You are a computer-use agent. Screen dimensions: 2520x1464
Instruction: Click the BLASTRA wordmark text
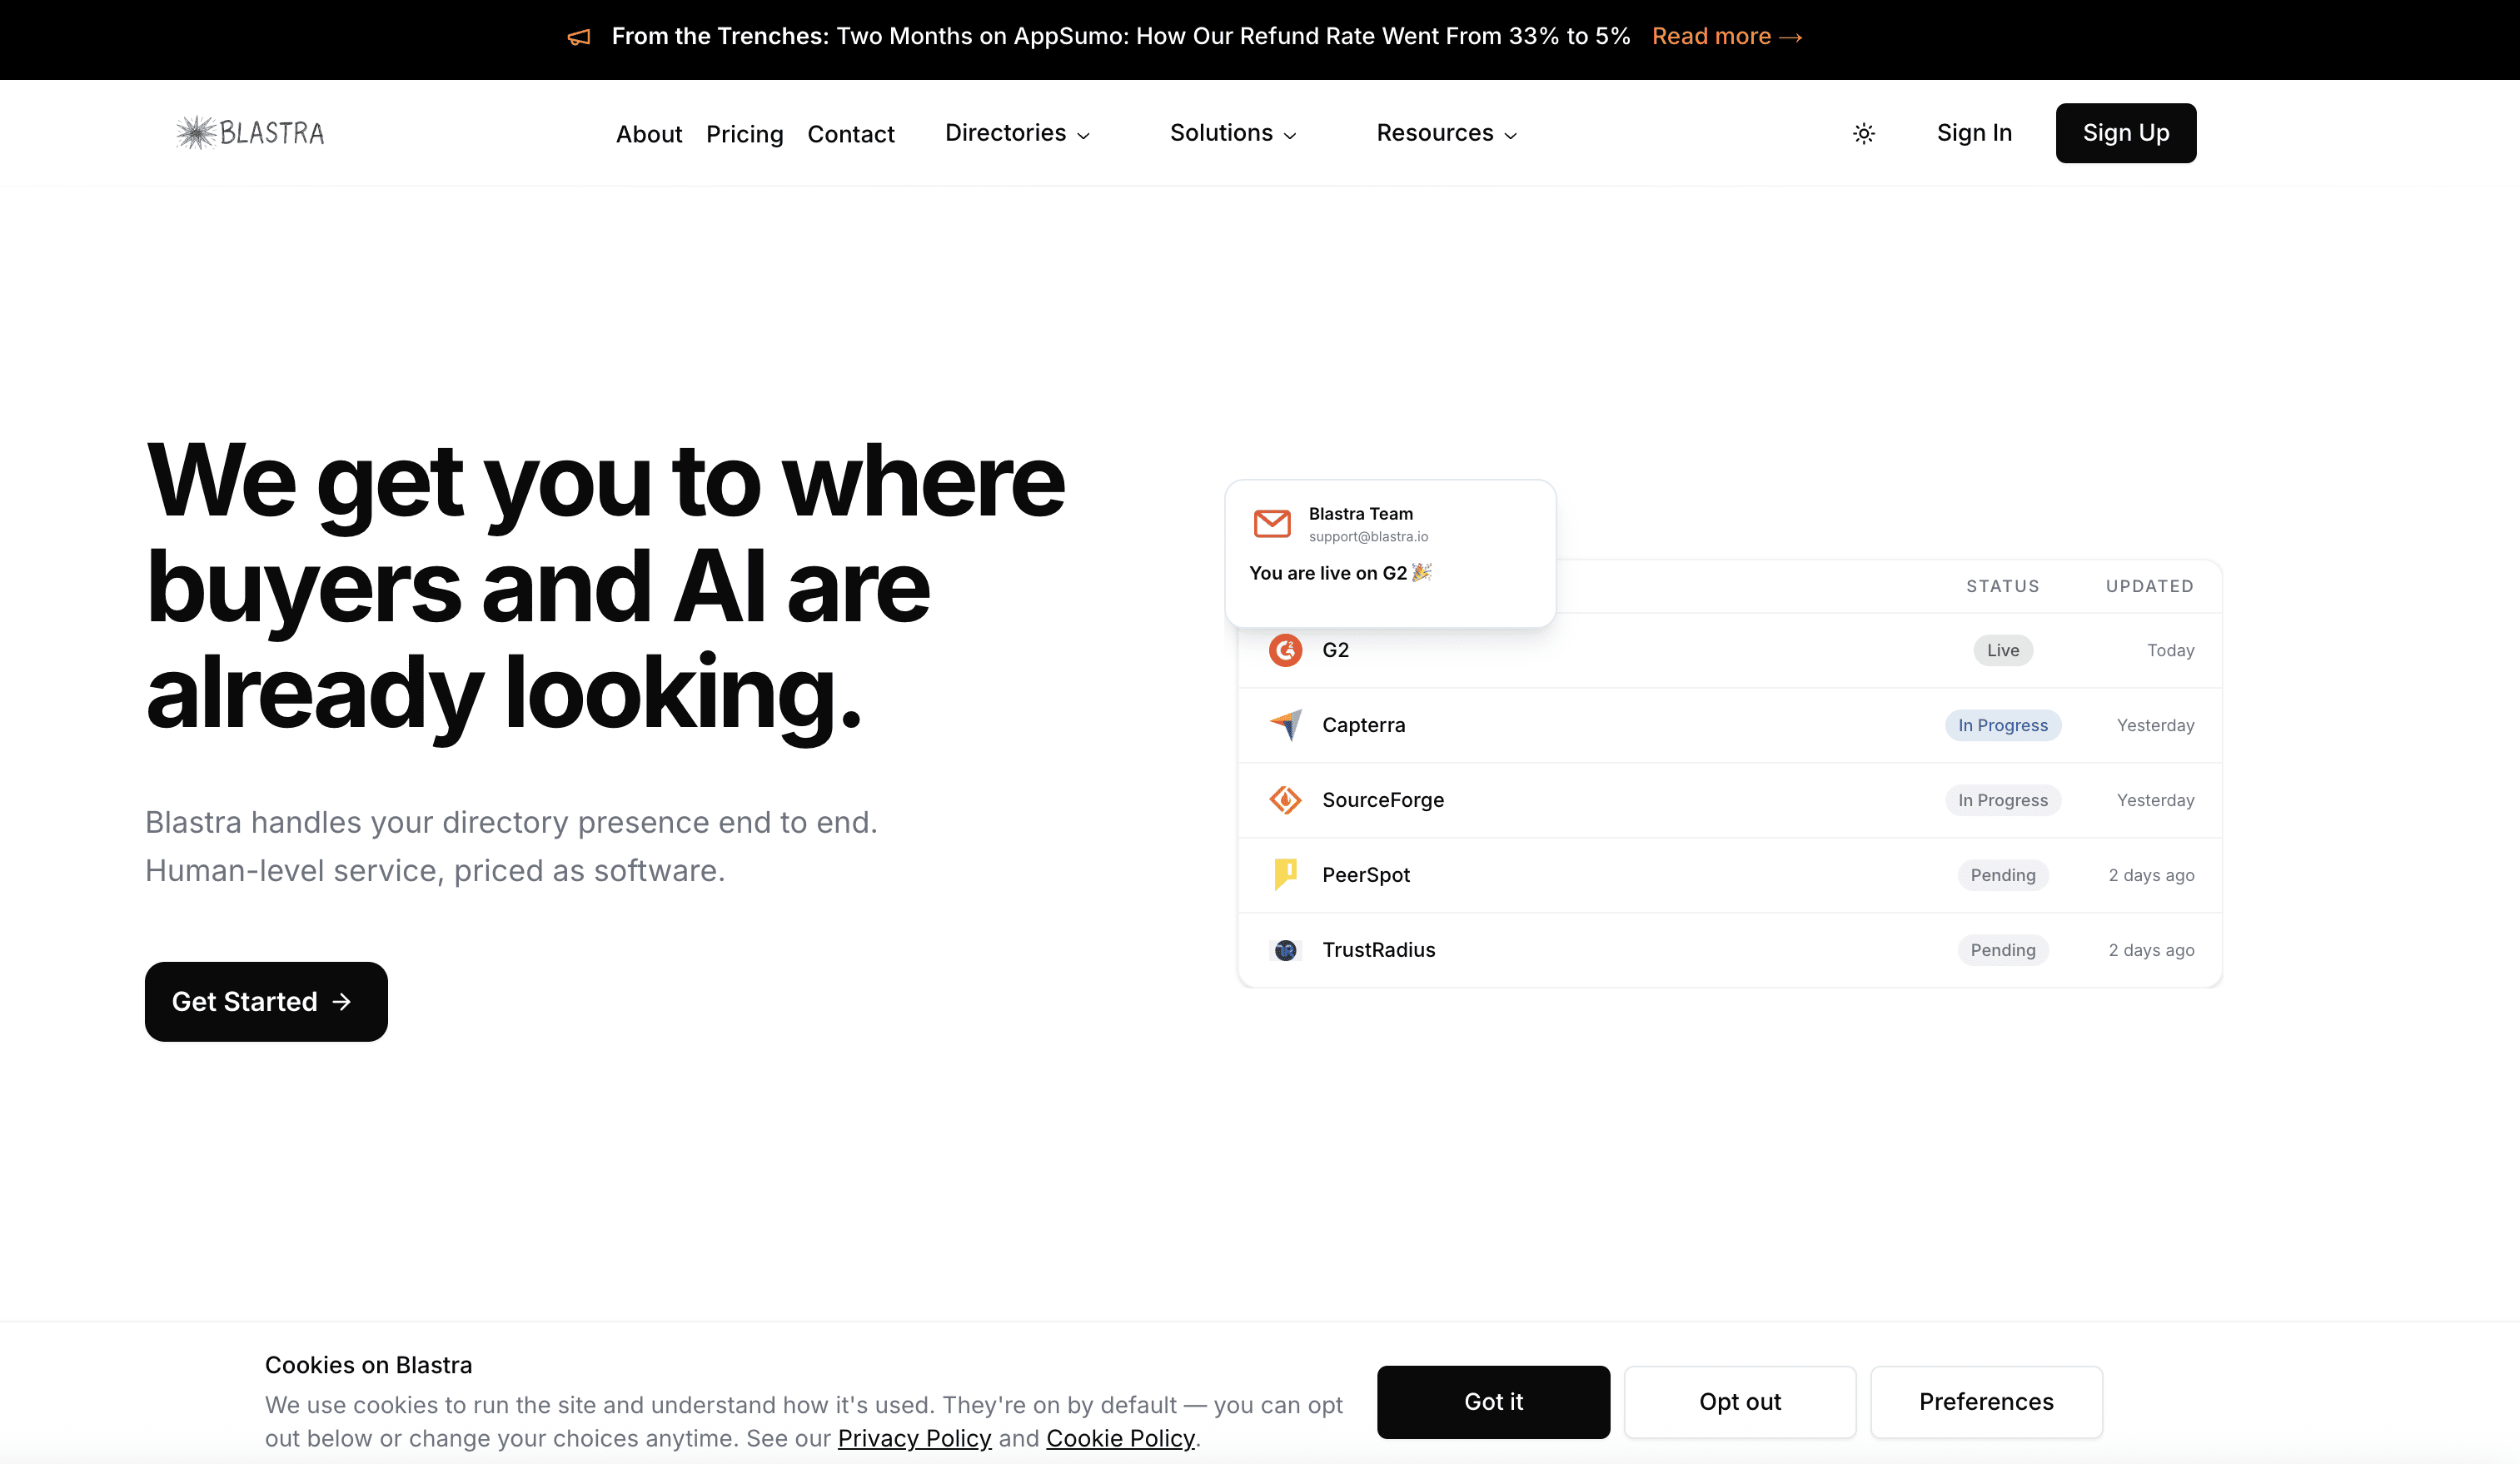point(272,133)
